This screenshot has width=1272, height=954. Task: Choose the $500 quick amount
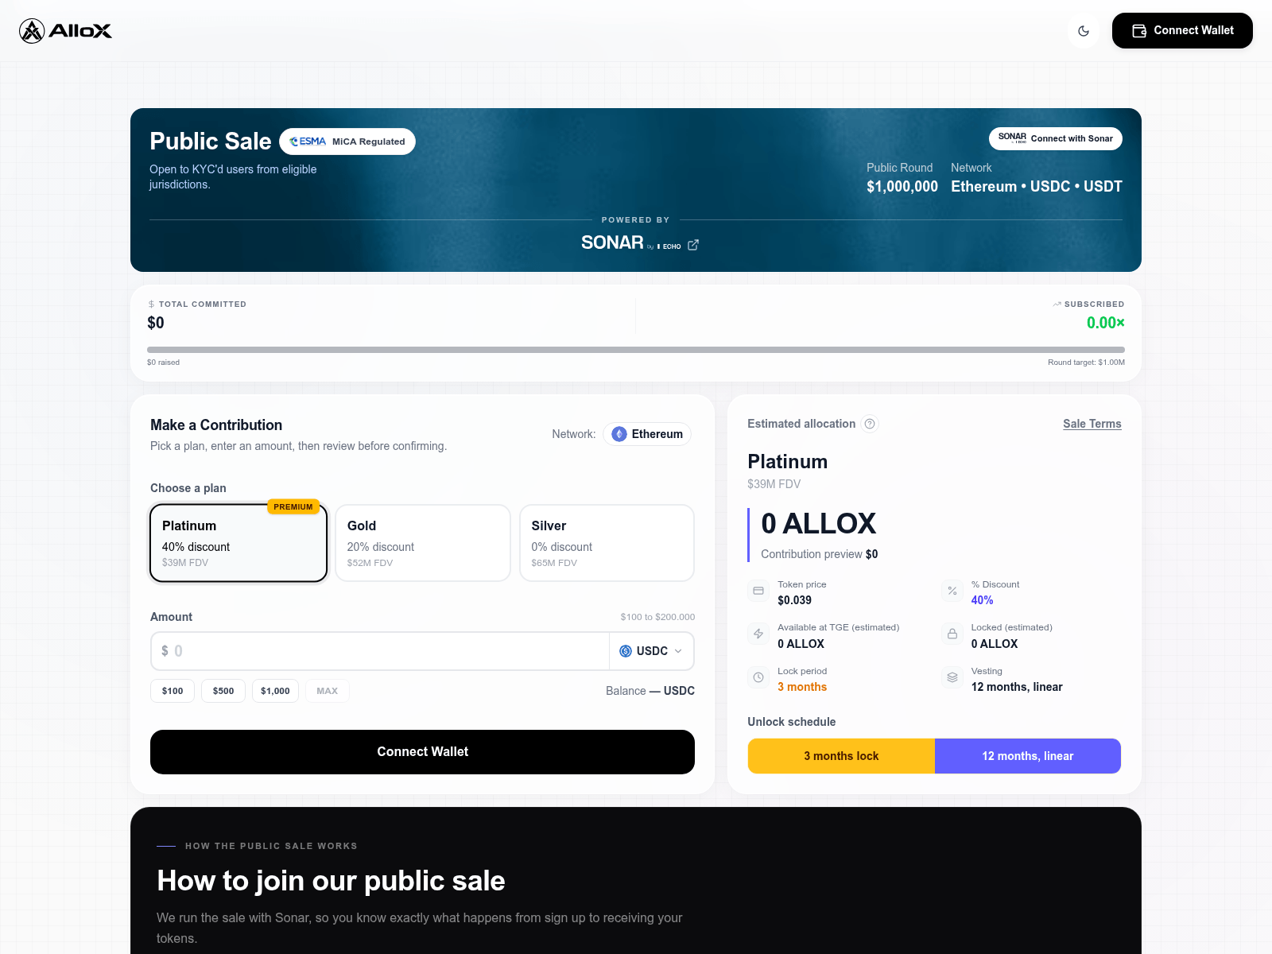223,691
